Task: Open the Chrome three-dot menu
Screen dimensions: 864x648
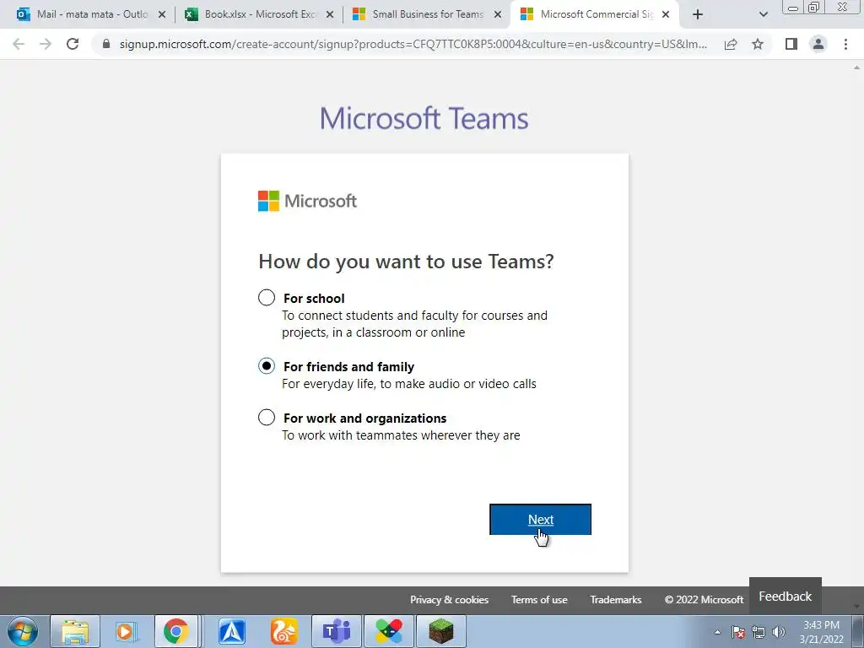Action: tap(845, 44)
